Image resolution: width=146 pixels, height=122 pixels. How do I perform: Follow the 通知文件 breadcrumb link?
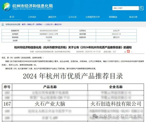[x=58, y=25]
